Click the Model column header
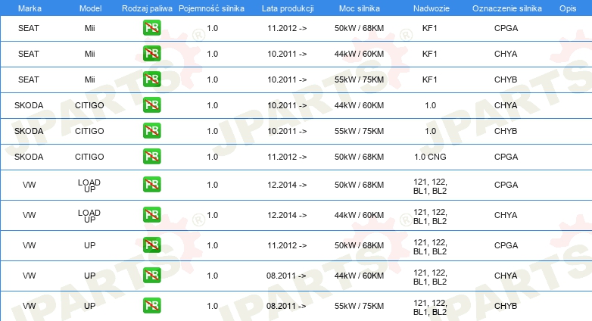This screenshot has width=592, height=321. [90, 8]
